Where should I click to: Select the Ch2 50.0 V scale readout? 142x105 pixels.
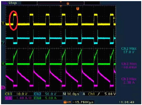coord(45,94)
